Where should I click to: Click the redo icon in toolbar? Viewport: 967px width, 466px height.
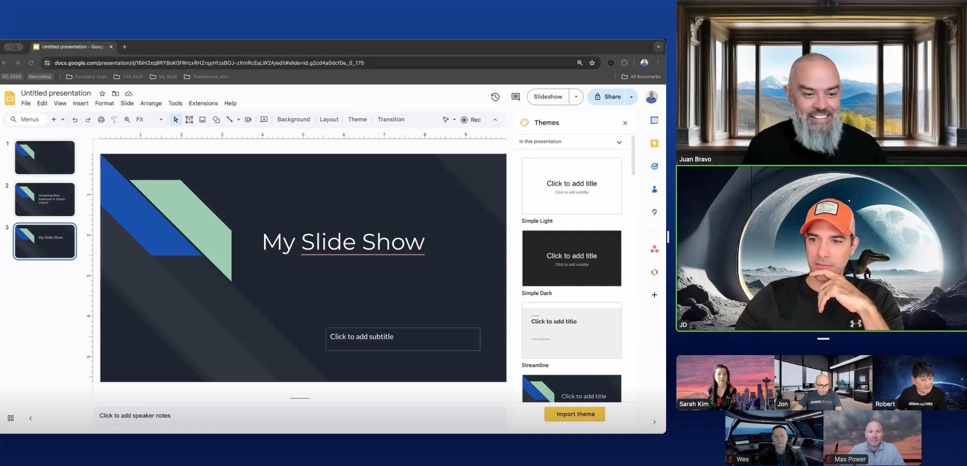pyautogui.click(x=88, y=120)
